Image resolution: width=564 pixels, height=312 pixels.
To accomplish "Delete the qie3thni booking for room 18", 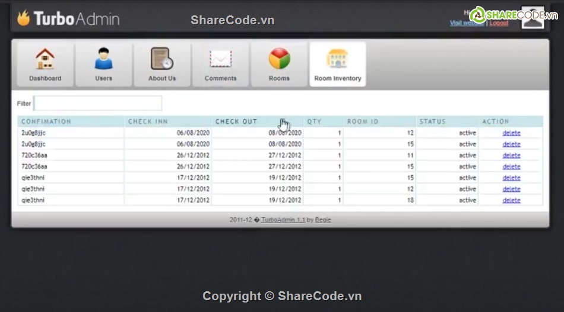I will tap(512, 201).
